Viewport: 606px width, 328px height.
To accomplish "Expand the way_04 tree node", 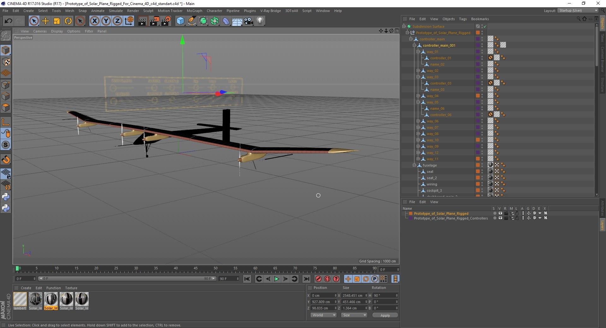I will (418, 96).
